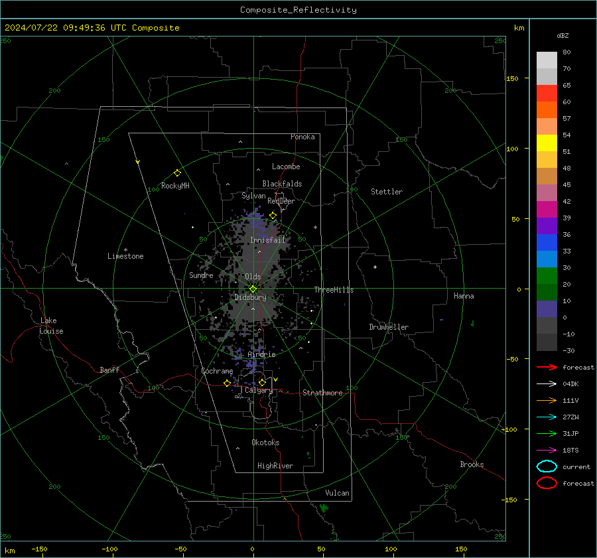Click the Didsbury town label

pos(250,297)
